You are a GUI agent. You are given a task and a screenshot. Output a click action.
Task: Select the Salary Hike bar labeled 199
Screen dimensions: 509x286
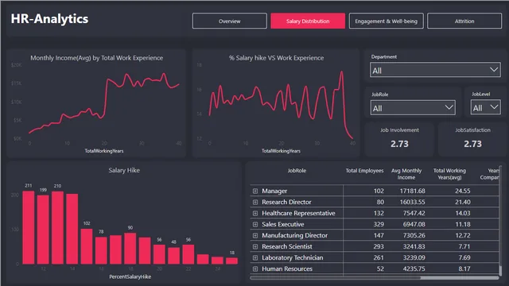coord(43,230)
